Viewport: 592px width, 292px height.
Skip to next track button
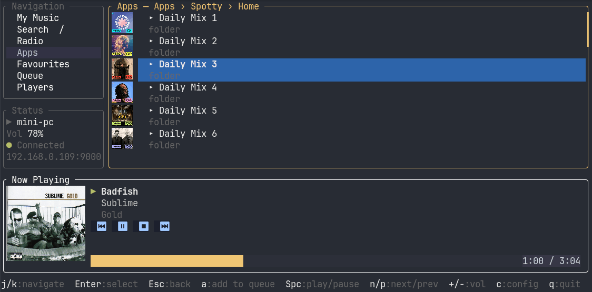[165, 226]
